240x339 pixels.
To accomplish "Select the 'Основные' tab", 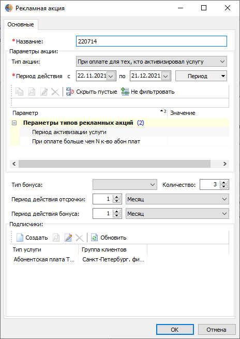I will pos(21,24).
